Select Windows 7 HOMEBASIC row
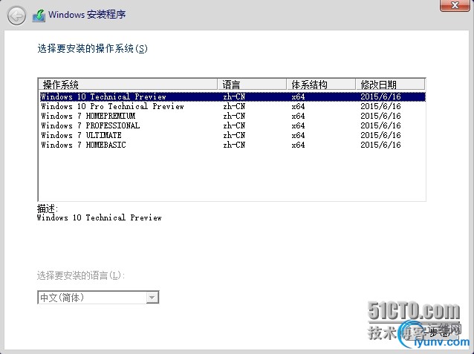474x354 pixels. (232, 145)
